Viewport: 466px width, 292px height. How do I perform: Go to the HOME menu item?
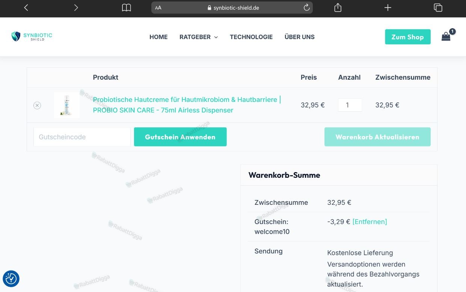coord(158,37)
